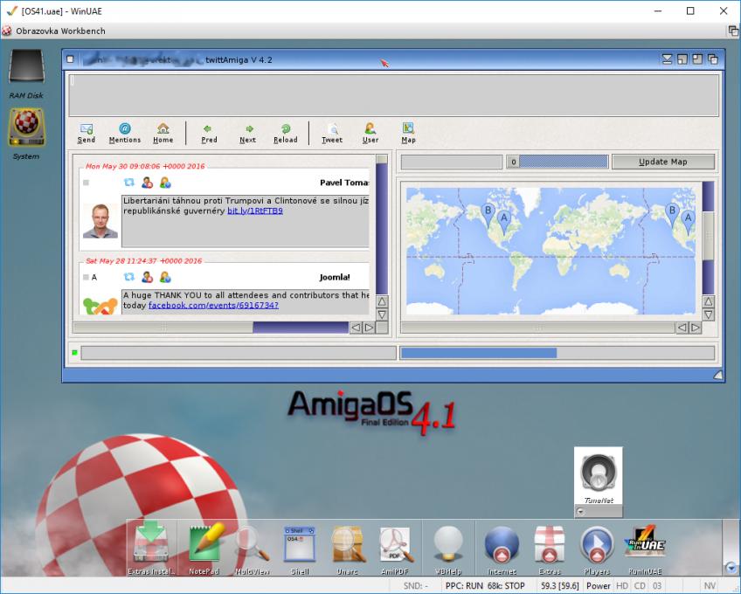Go to the Home timeline
Viewport: 741px width, 594px height.
pos(163,132)
